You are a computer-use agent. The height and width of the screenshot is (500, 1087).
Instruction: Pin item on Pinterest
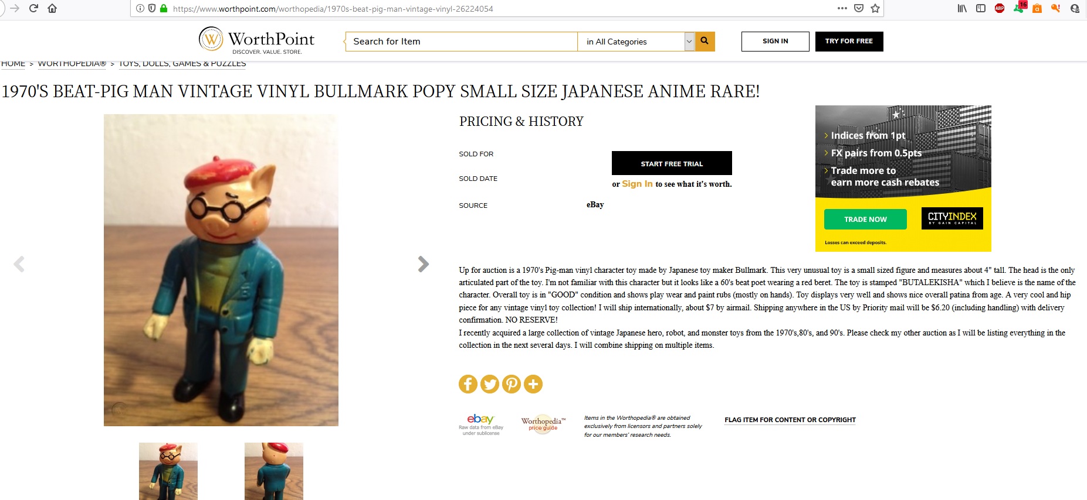tap(512, 384)
